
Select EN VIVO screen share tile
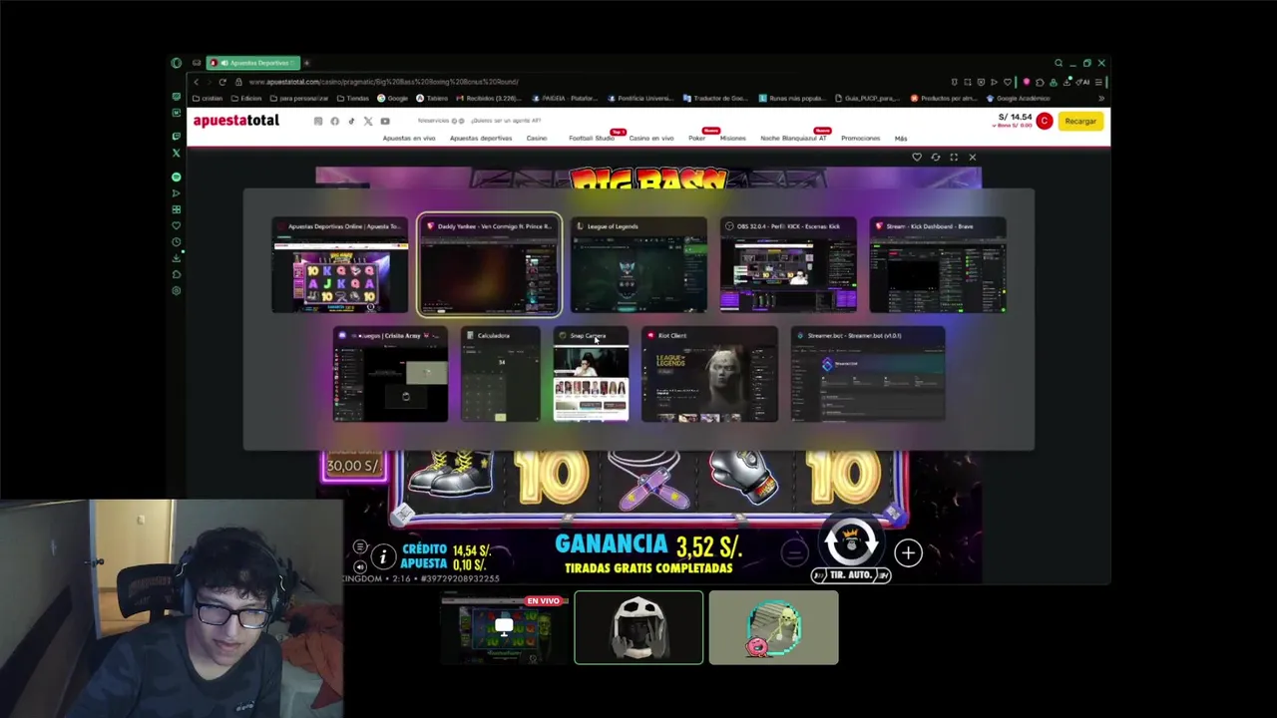click(x=504, y=627)
